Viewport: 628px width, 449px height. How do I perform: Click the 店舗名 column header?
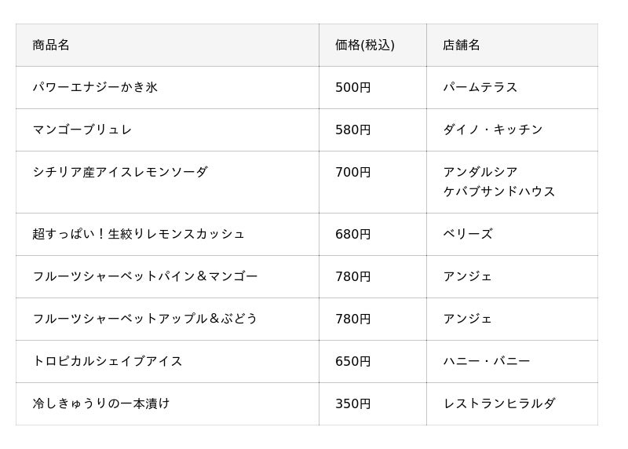[462, 46]
